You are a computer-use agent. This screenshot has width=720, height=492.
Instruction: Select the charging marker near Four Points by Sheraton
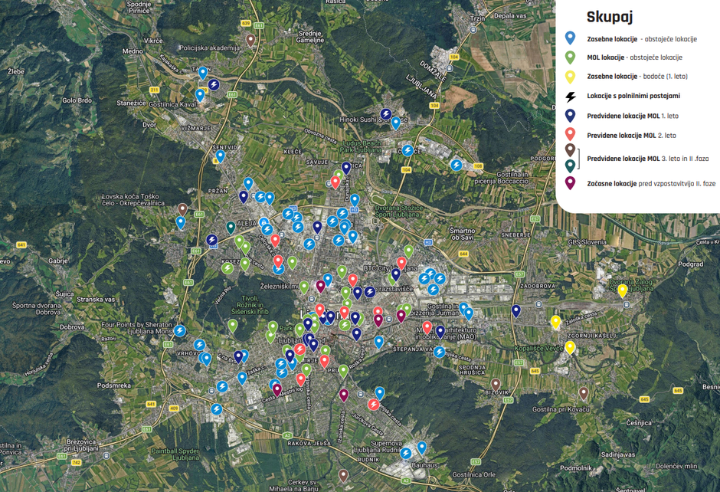point(179,329)
